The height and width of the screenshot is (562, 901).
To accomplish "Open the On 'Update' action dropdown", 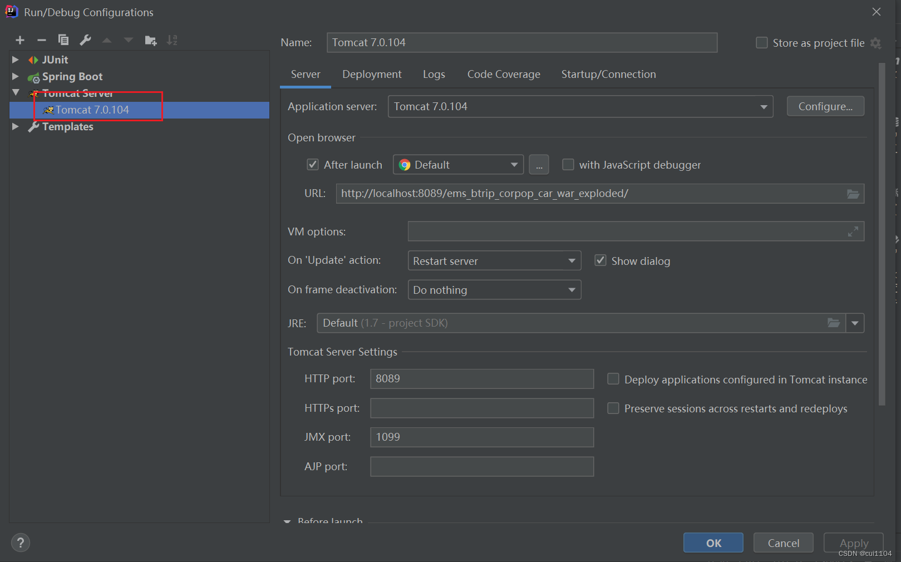I will tap(494, 260).
